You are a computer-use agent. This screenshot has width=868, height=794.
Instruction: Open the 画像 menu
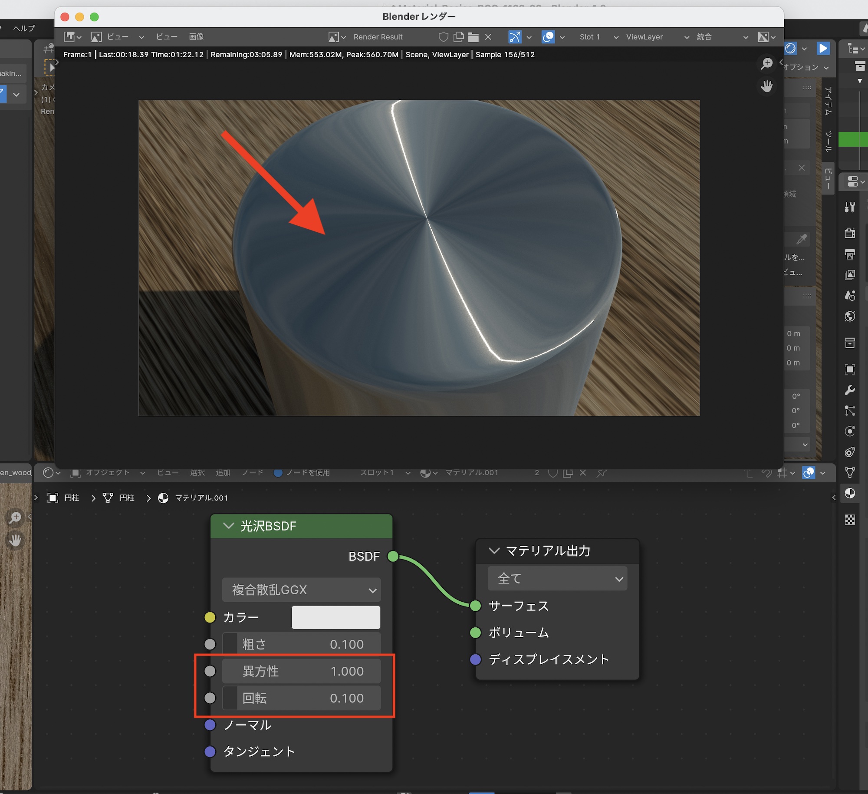pos(196,37)
